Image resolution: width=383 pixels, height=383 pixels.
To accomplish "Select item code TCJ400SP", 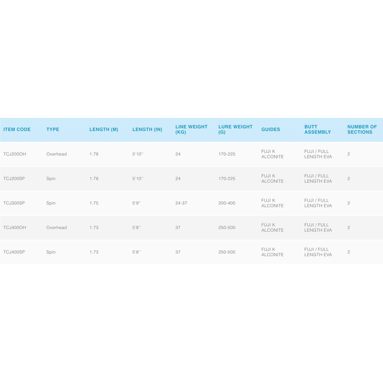I will (14, 252).
